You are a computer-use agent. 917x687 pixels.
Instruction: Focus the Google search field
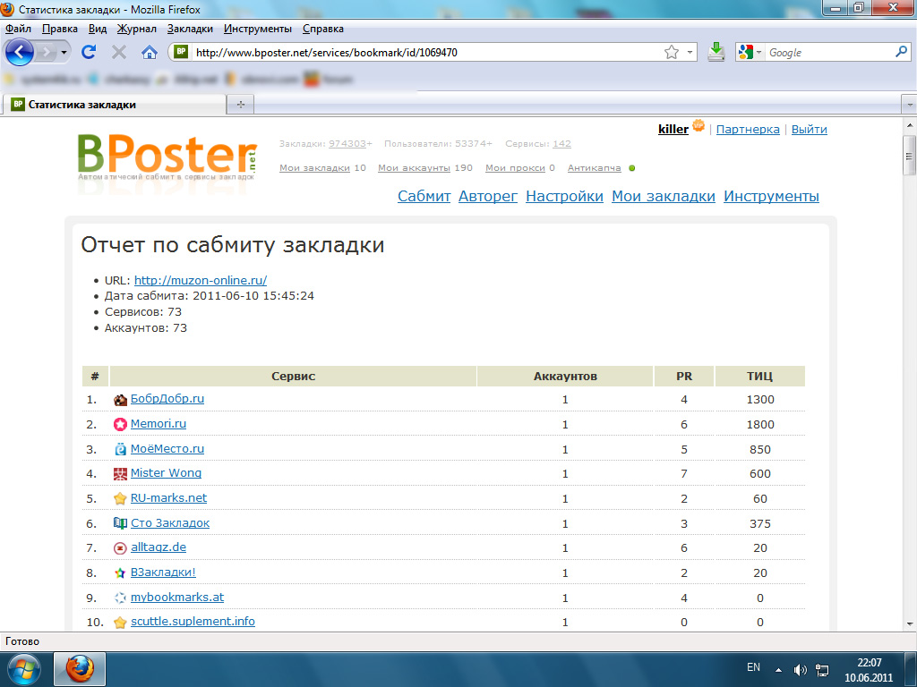[x=829, y=53]
